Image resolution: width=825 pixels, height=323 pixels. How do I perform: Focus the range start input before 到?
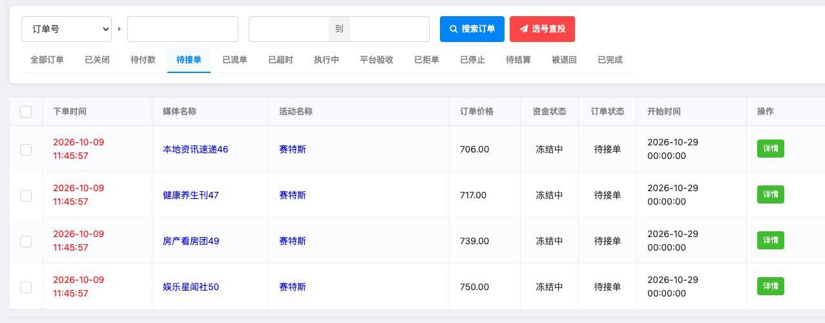289,29
